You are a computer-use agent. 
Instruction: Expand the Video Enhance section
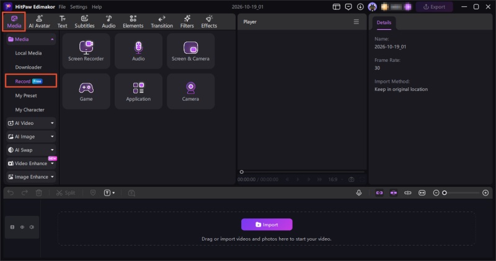[31, 163]
